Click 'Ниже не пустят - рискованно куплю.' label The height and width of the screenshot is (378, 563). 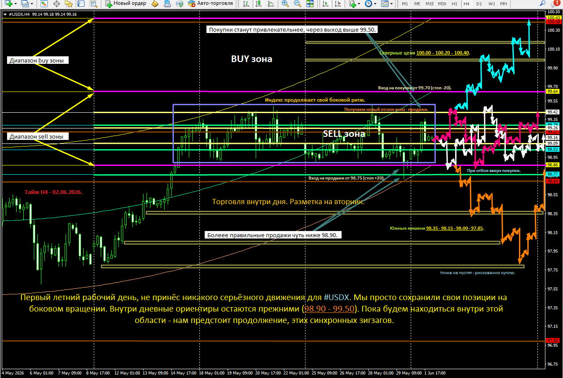tap(478, 272)
